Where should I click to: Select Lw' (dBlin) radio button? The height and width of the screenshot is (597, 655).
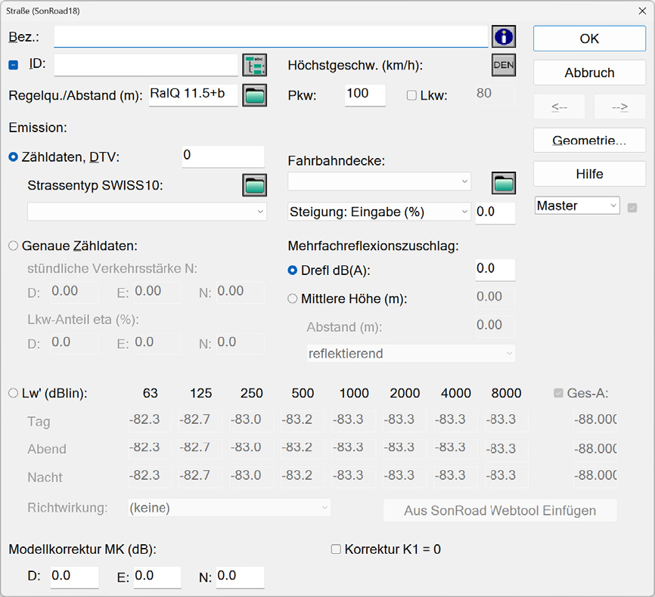(14, 393)
